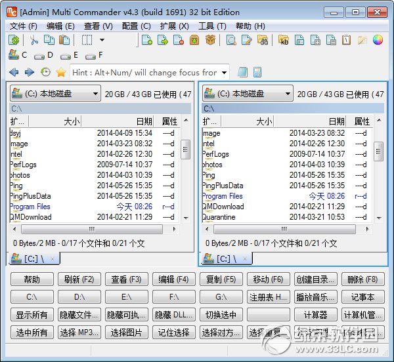Click the 移动 (F6) button
394x362 pixels.
[x=268, y=279]
